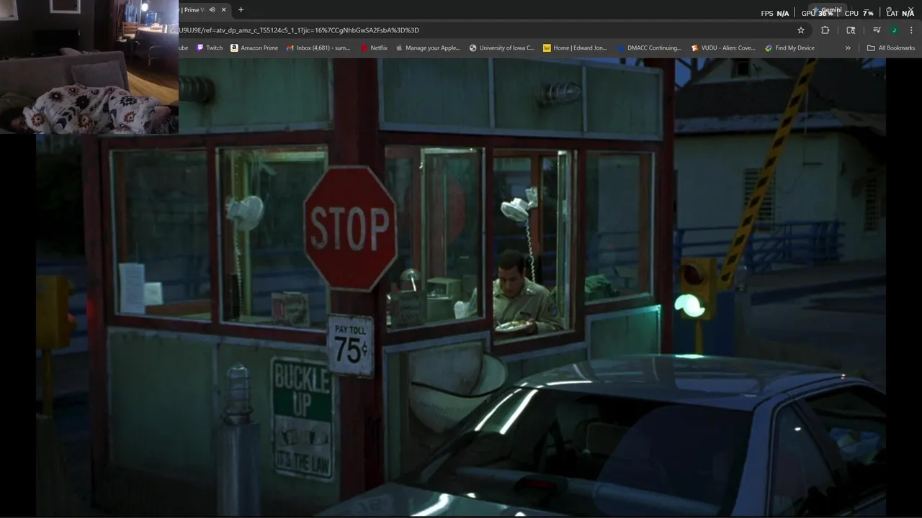The width and height of the screenshot is (922, 518).
Task: Open the Google Lens search icon
Action: coord(851,30)
